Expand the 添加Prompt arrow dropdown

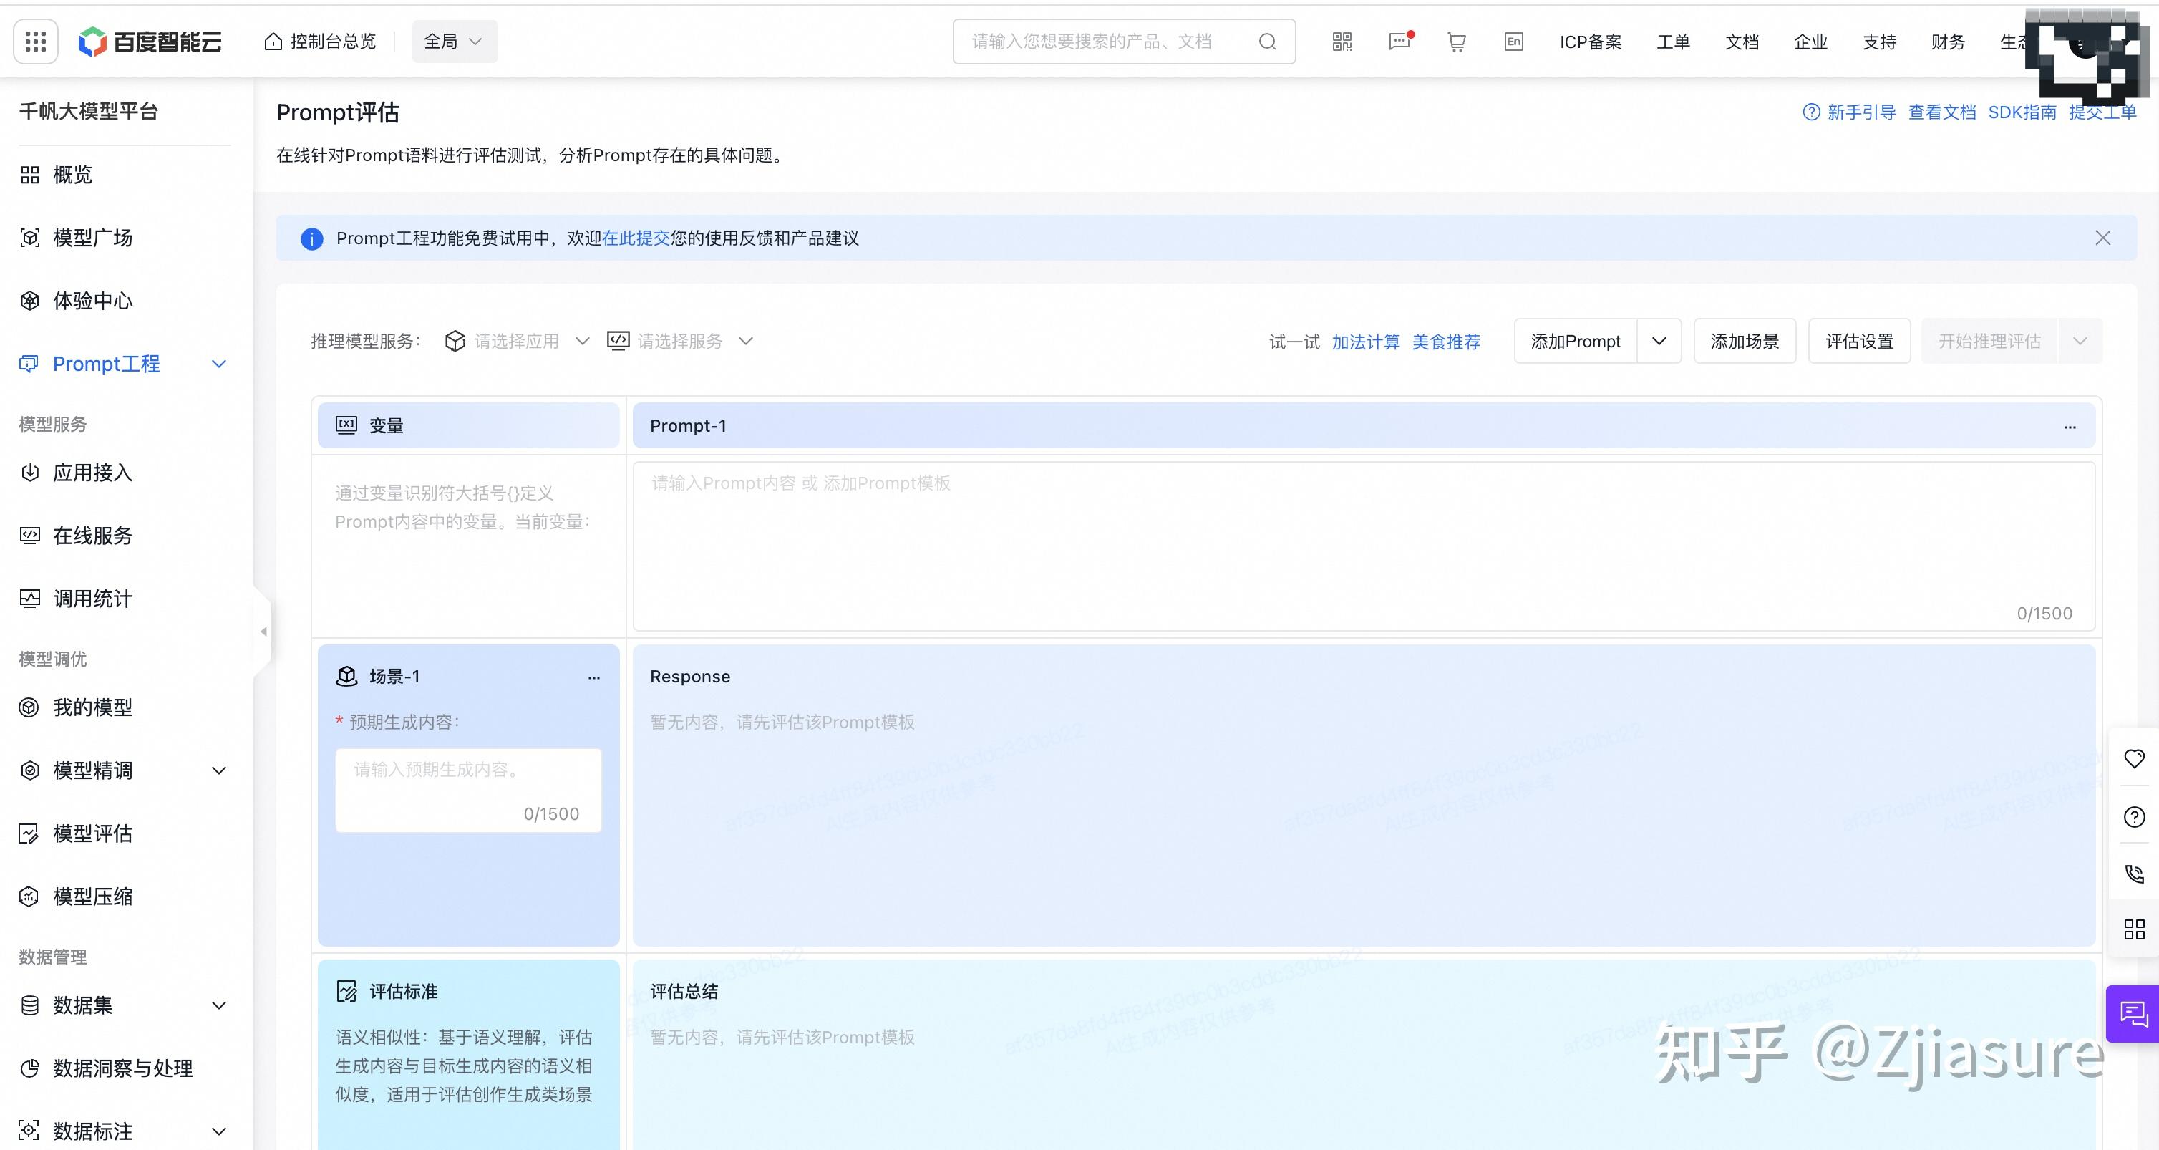tap(1659, 341)
